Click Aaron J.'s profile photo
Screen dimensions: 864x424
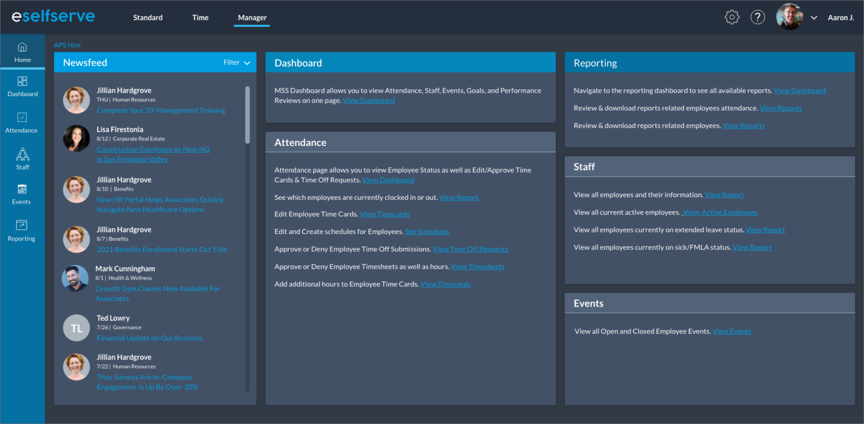coord(789,17)
